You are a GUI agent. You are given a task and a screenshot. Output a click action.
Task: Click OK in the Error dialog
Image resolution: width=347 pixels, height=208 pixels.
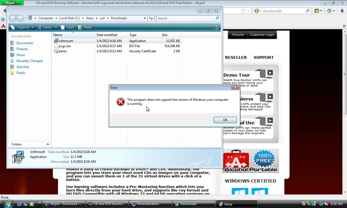click(225, 120)
